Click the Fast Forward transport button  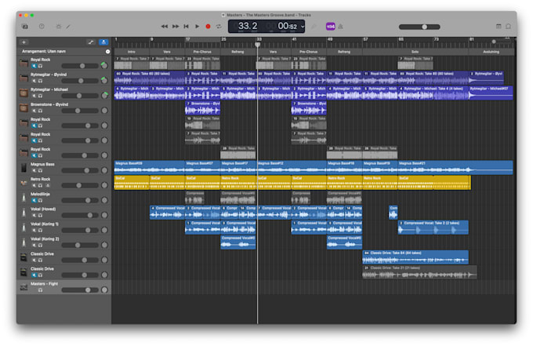(x=176, y=27)
